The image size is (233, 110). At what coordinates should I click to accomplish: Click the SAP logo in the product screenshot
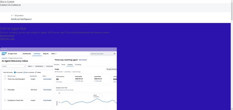point(4,54)
